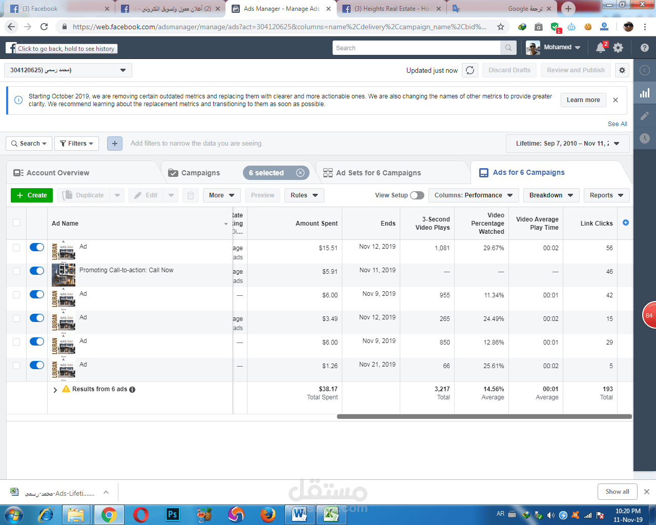
Task: Open the Filters dropdown
Action: click(77, 144)
